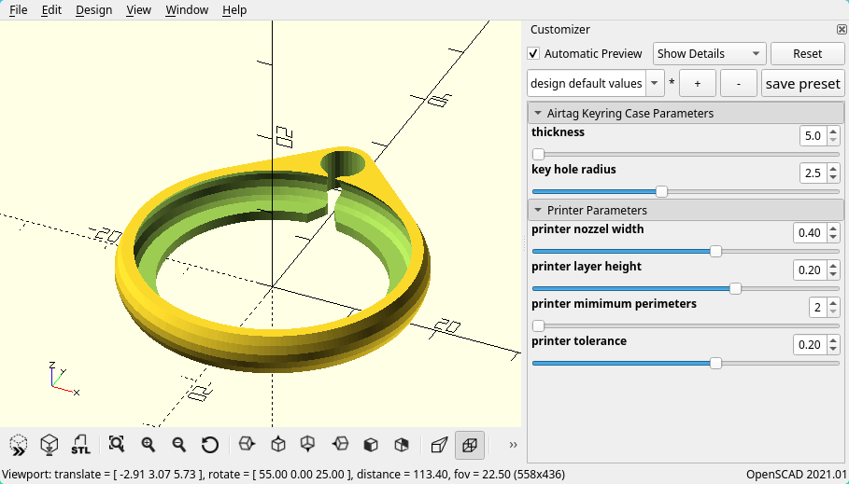Toggle the Orthogonal projection button
849x484 pixels.
point(470,445)
